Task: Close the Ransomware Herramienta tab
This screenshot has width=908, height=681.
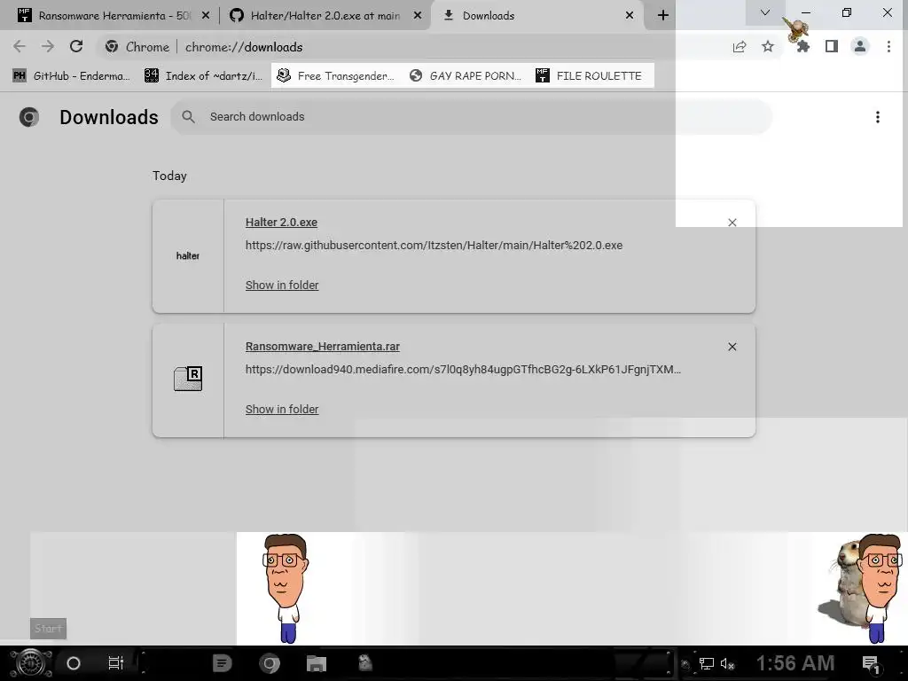Action: coord(206,16)
